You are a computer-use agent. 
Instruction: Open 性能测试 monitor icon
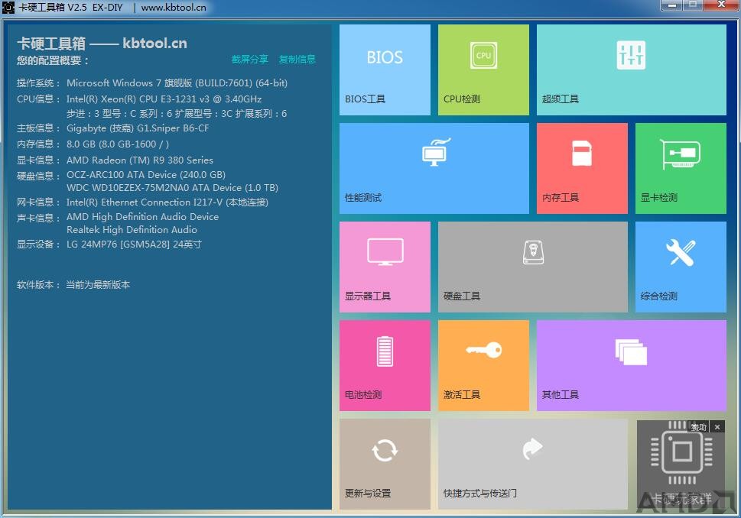(x=436, y=151)
